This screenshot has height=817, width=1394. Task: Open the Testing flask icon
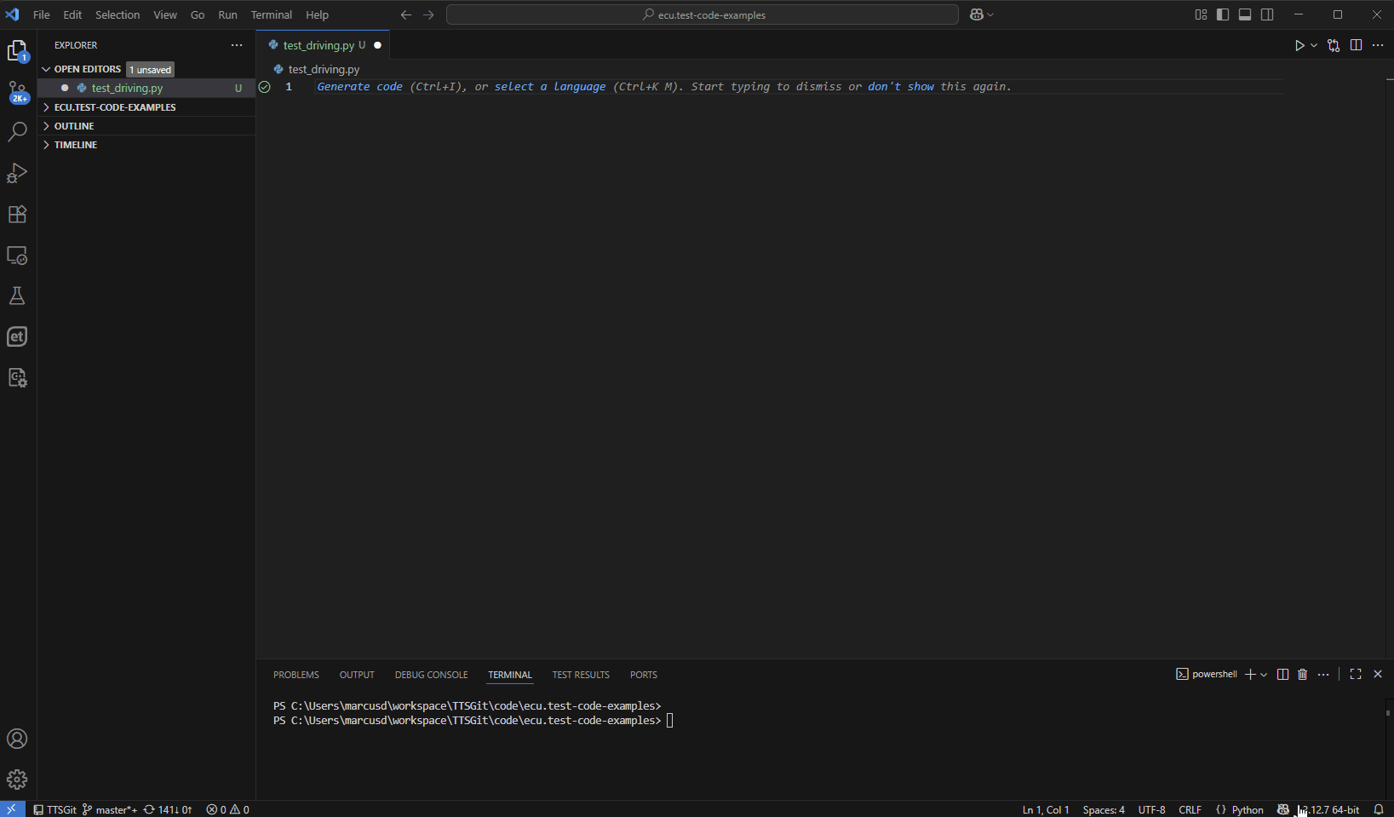17,296
